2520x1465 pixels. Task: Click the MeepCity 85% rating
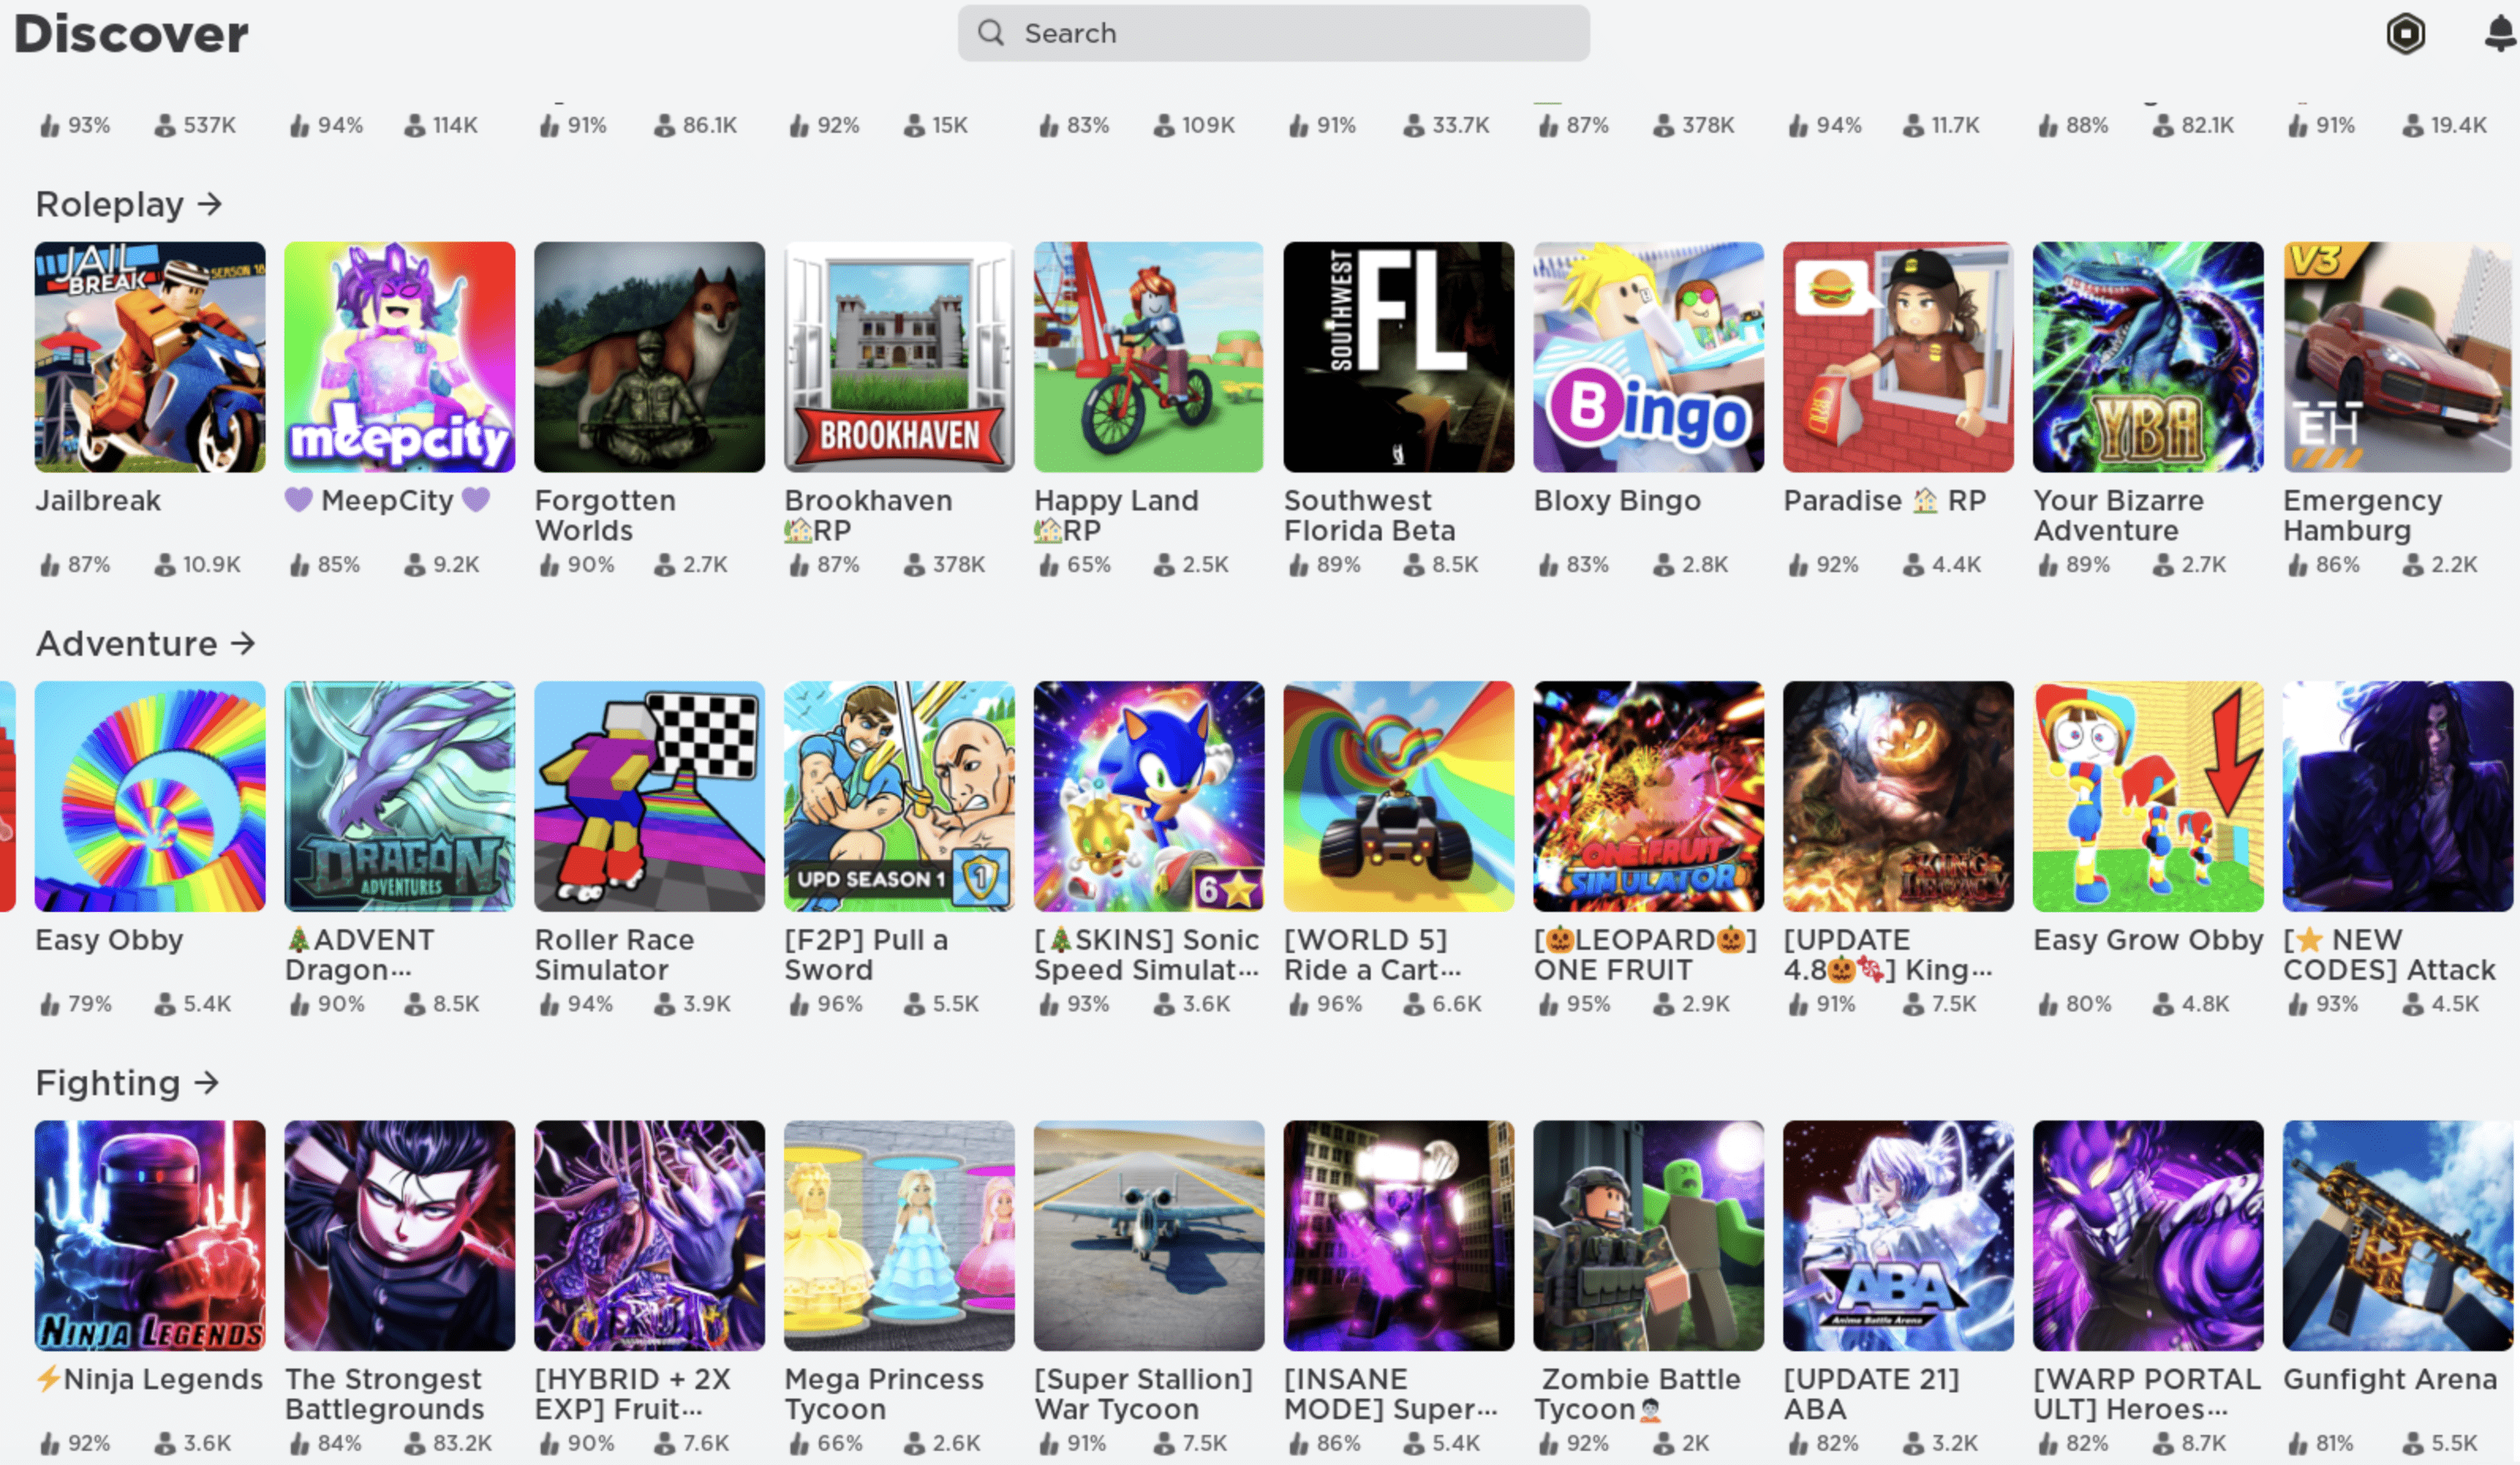(325, 565)
